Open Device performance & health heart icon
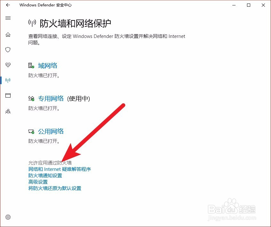271x227 pixels. [8, 65]
